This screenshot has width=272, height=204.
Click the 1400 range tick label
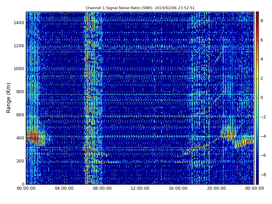tap(19, 23)
